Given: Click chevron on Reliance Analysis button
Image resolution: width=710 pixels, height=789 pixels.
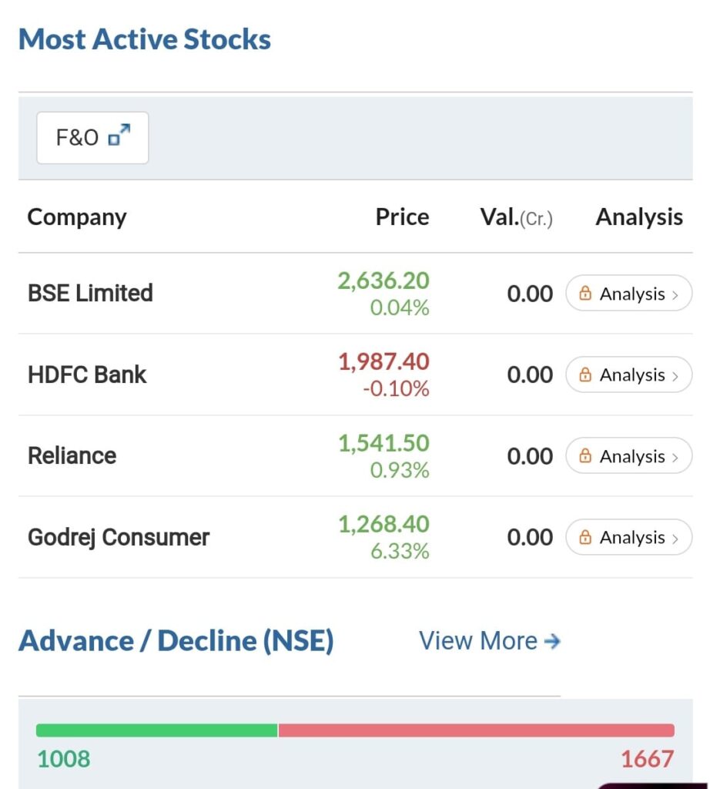Looking at the screenshot, I should [x=675, y=458].
